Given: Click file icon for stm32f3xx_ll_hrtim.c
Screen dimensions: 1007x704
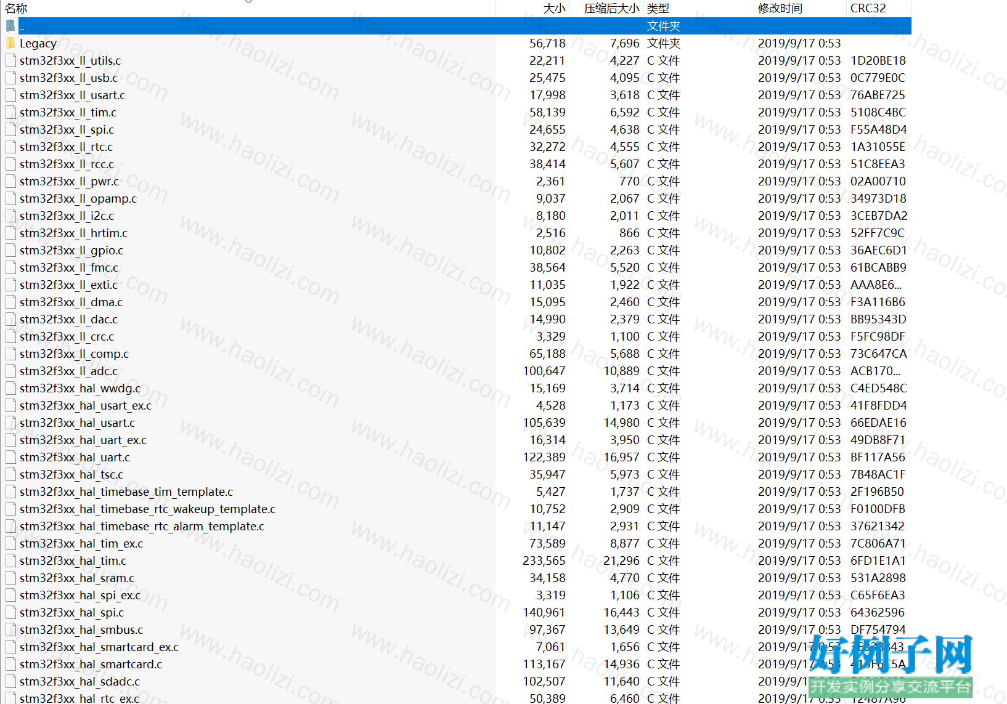Looking at the screenshot, I should [x=10, y=233].
